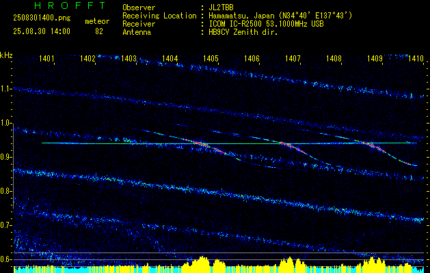
Task: Click the timestamp 25.08.30 14:00
Action: 42,31
